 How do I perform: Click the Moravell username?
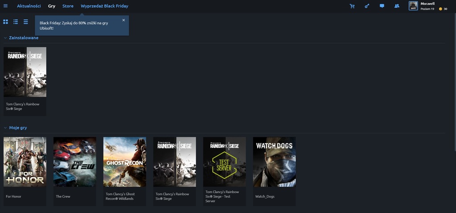(427, 4)
